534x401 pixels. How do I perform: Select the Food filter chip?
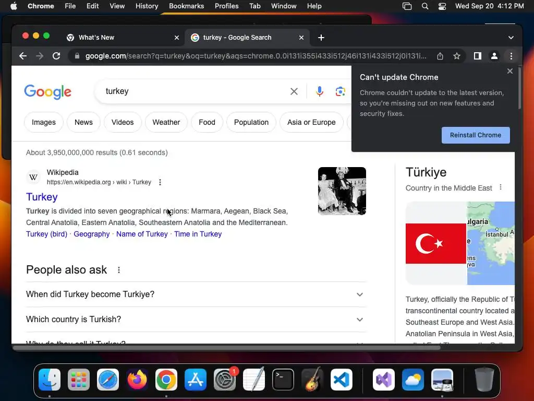(x=207, y=122)
